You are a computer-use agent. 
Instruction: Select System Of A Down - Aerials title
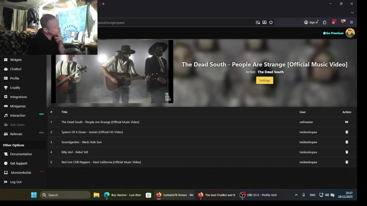[92, 132]
